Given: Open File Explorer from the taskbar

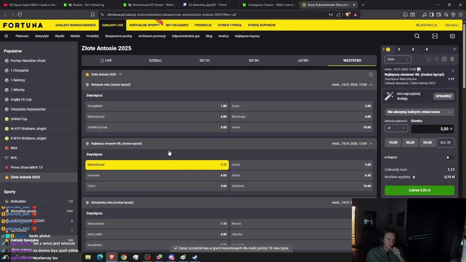Looking at the screenshot, I should (x=88, y=257).
